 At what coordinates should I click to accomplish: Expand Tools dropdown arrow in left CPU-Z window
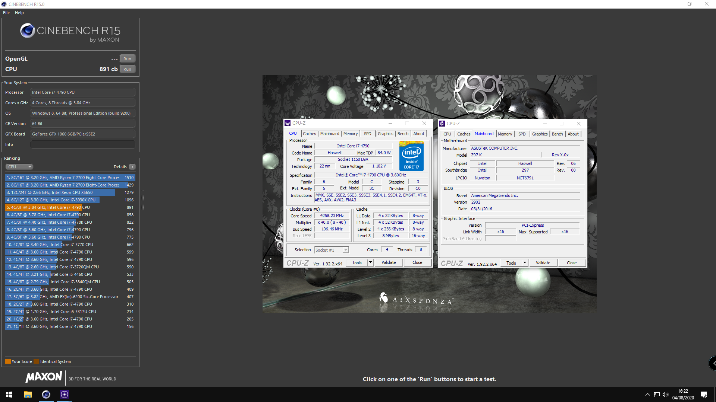point(370,262)
